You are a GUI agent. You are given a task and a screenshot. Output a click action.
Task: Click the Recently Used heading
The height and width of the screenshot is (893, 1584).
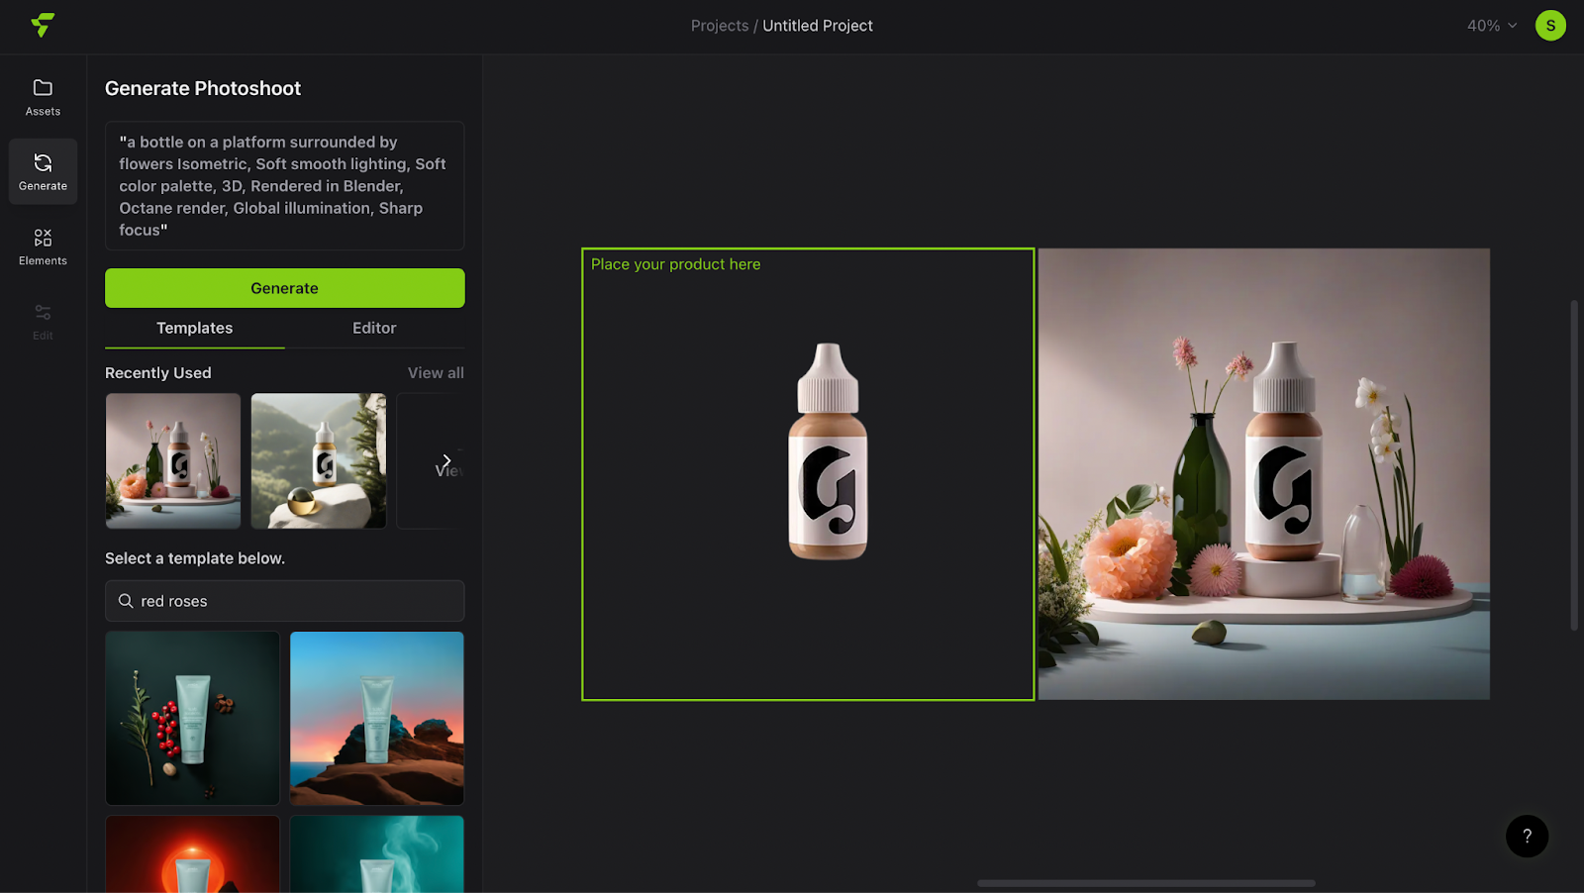[158, 372]
